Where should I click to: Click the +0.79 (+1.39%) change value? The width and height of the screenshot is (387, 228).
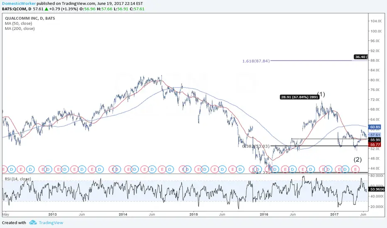click(64, 9)
